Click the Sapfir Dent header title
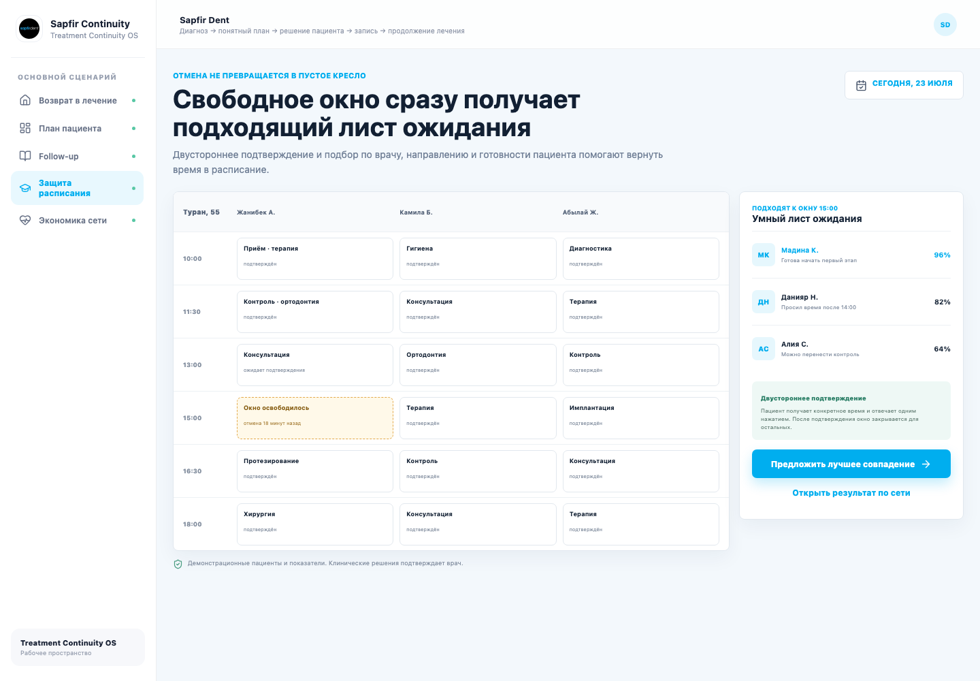The width and height of the screenshot is (980, 681). point(204,20)
